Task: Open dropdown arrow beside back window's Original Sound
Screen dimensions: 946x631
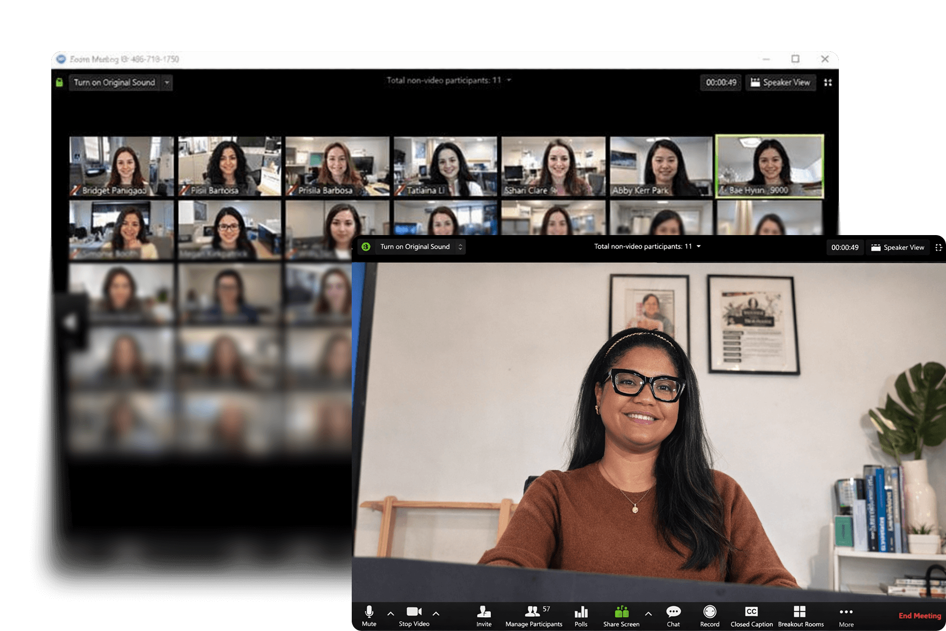Action: (167, 82)
